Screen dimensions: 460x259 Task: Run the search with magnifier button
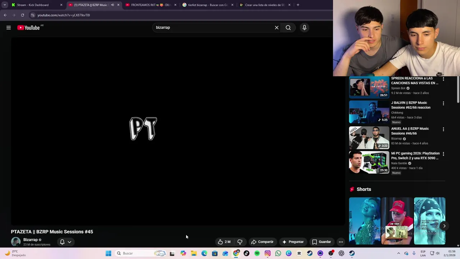[288, 28]
